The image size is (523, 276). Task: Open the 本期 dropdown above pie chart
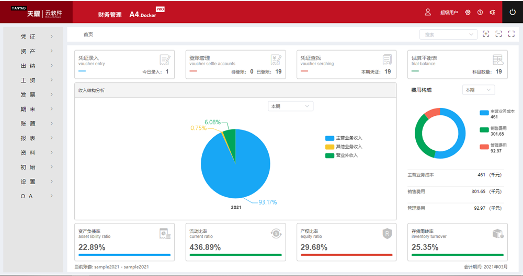[x=290, y=106]
